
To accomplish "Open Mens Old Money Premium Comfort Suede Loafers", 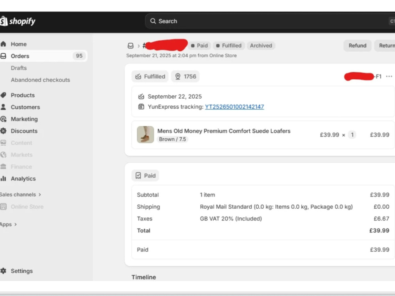I will coord(224,131).
